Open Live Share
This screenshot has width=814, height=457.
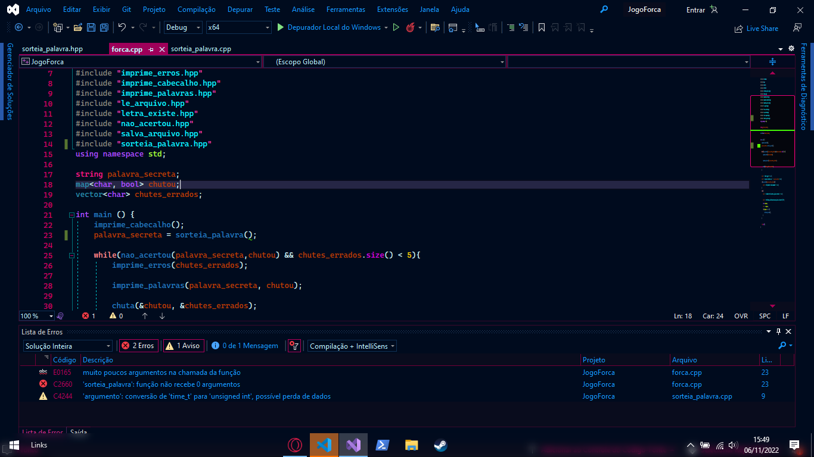click(x=757, y=28)
